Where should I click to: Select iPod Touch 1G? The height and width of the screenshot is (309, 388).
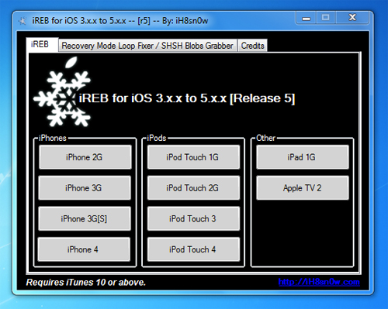tap(193, 157)
